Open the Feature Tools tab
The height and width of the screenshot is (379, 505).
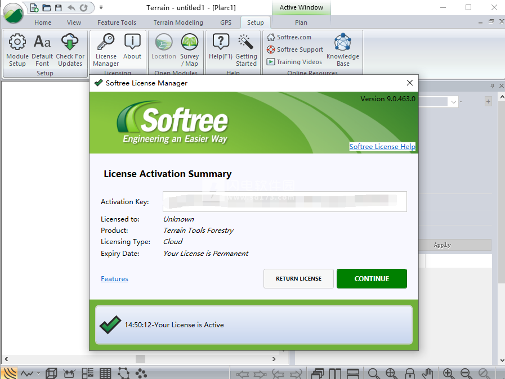(117, 22)
